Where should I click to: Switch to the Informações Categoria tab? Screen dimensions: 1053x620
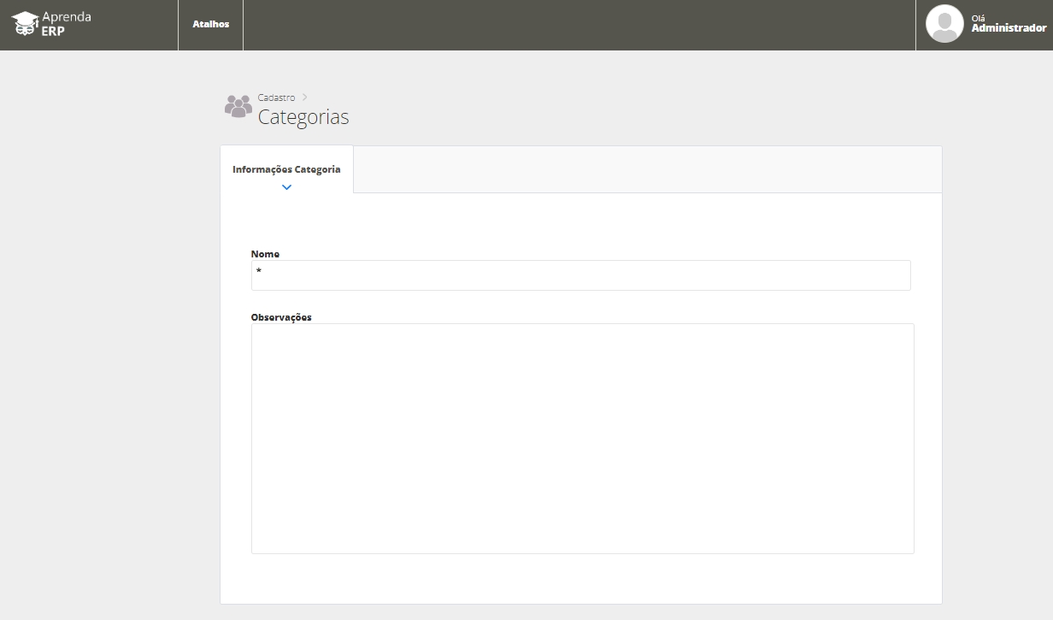[x=286, y=169]
